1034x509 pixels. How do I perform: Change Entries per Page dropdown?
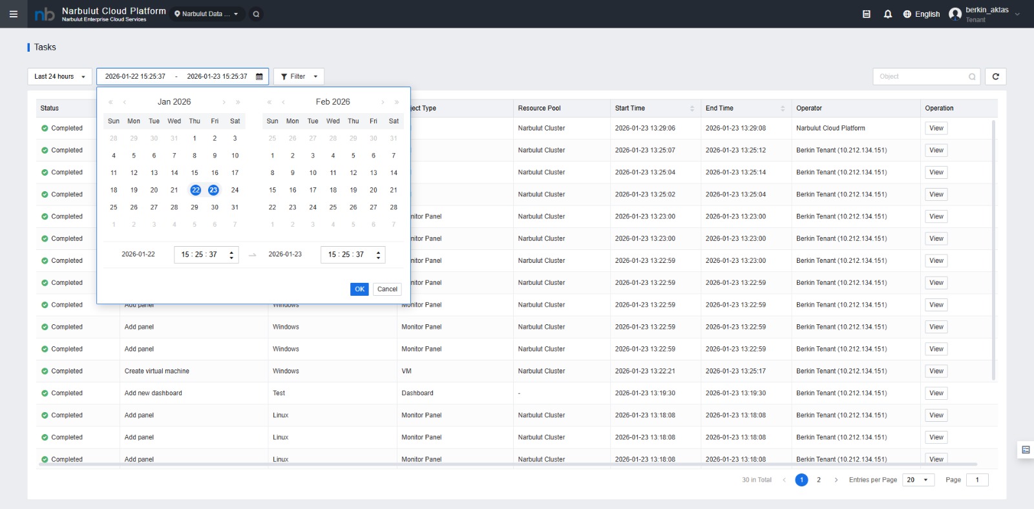click(918, 480)
